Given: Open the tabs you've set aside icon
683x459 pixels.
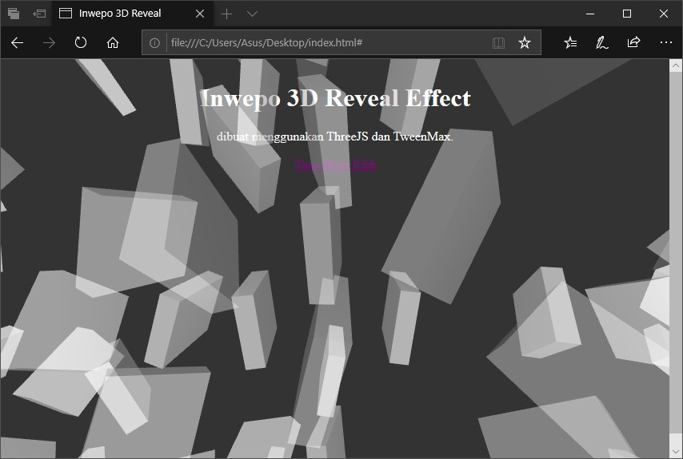Looking at the screenshot, I should click(14, 14).
